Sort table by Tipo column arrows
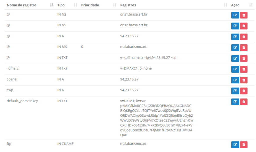Viewport: 256px width, 152px height. (x=75, y=5)
